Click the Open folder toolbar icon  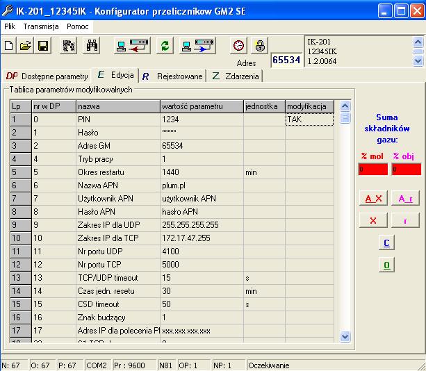pos(26,45)
